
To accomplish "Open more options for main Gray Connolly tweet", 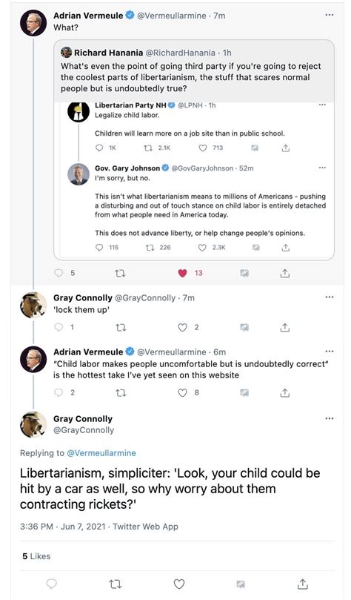I will coord(330,418).
